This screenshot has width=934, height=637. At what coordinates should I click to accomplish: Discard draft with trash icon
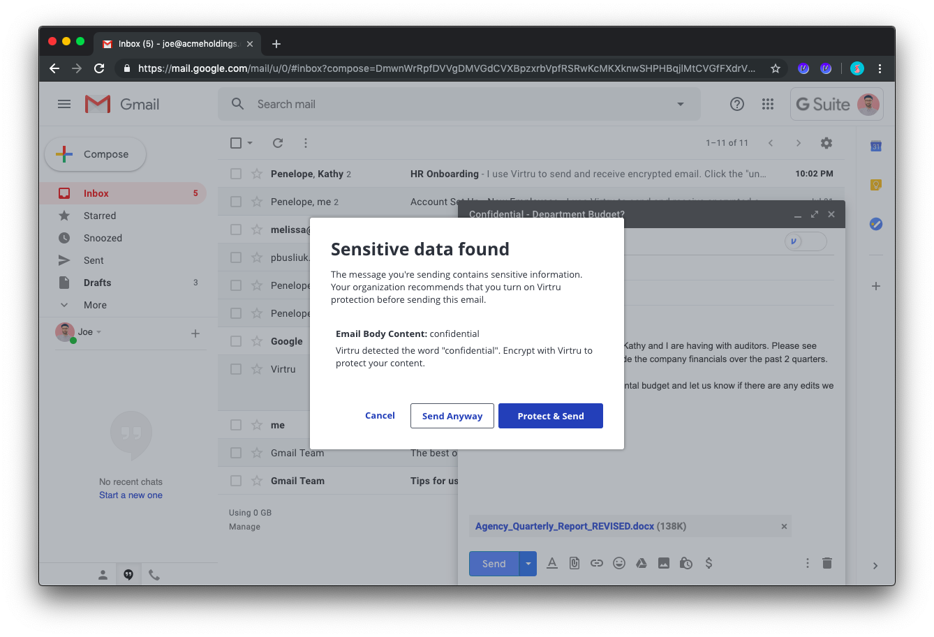coord(827,563)
